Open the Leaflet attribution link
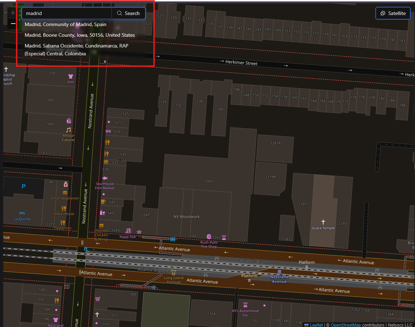Viewport: 415px width, 327px height. (316, 325)
